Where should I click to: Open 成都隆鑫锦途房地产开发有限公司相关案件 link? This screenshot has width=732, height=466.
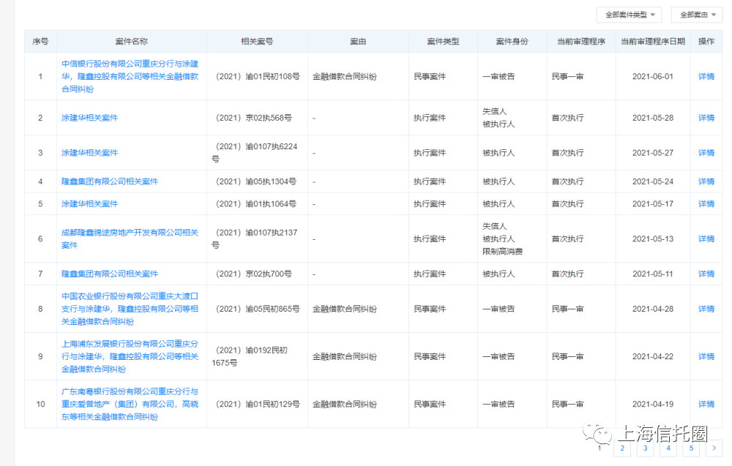tap(130, 238)
